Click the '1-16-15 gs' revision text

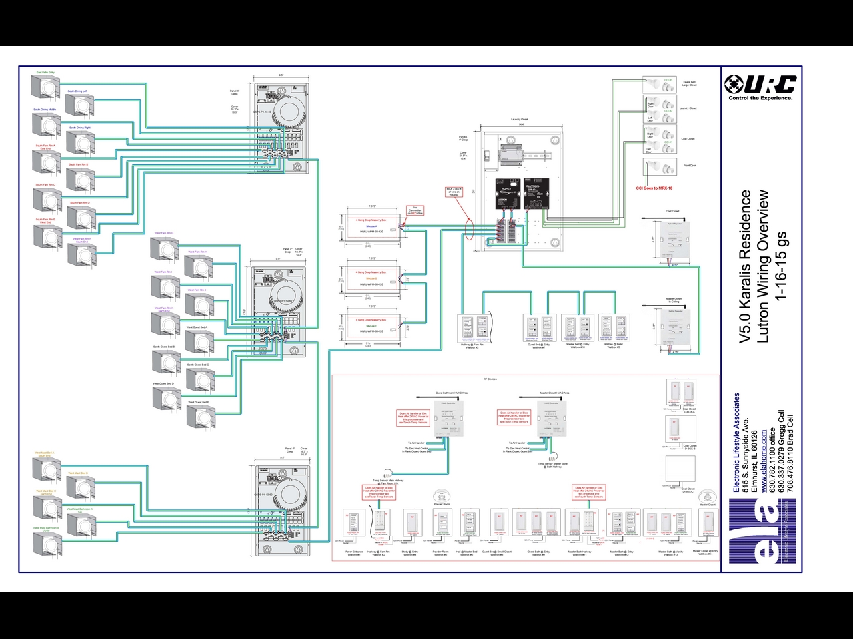(781, 265)
